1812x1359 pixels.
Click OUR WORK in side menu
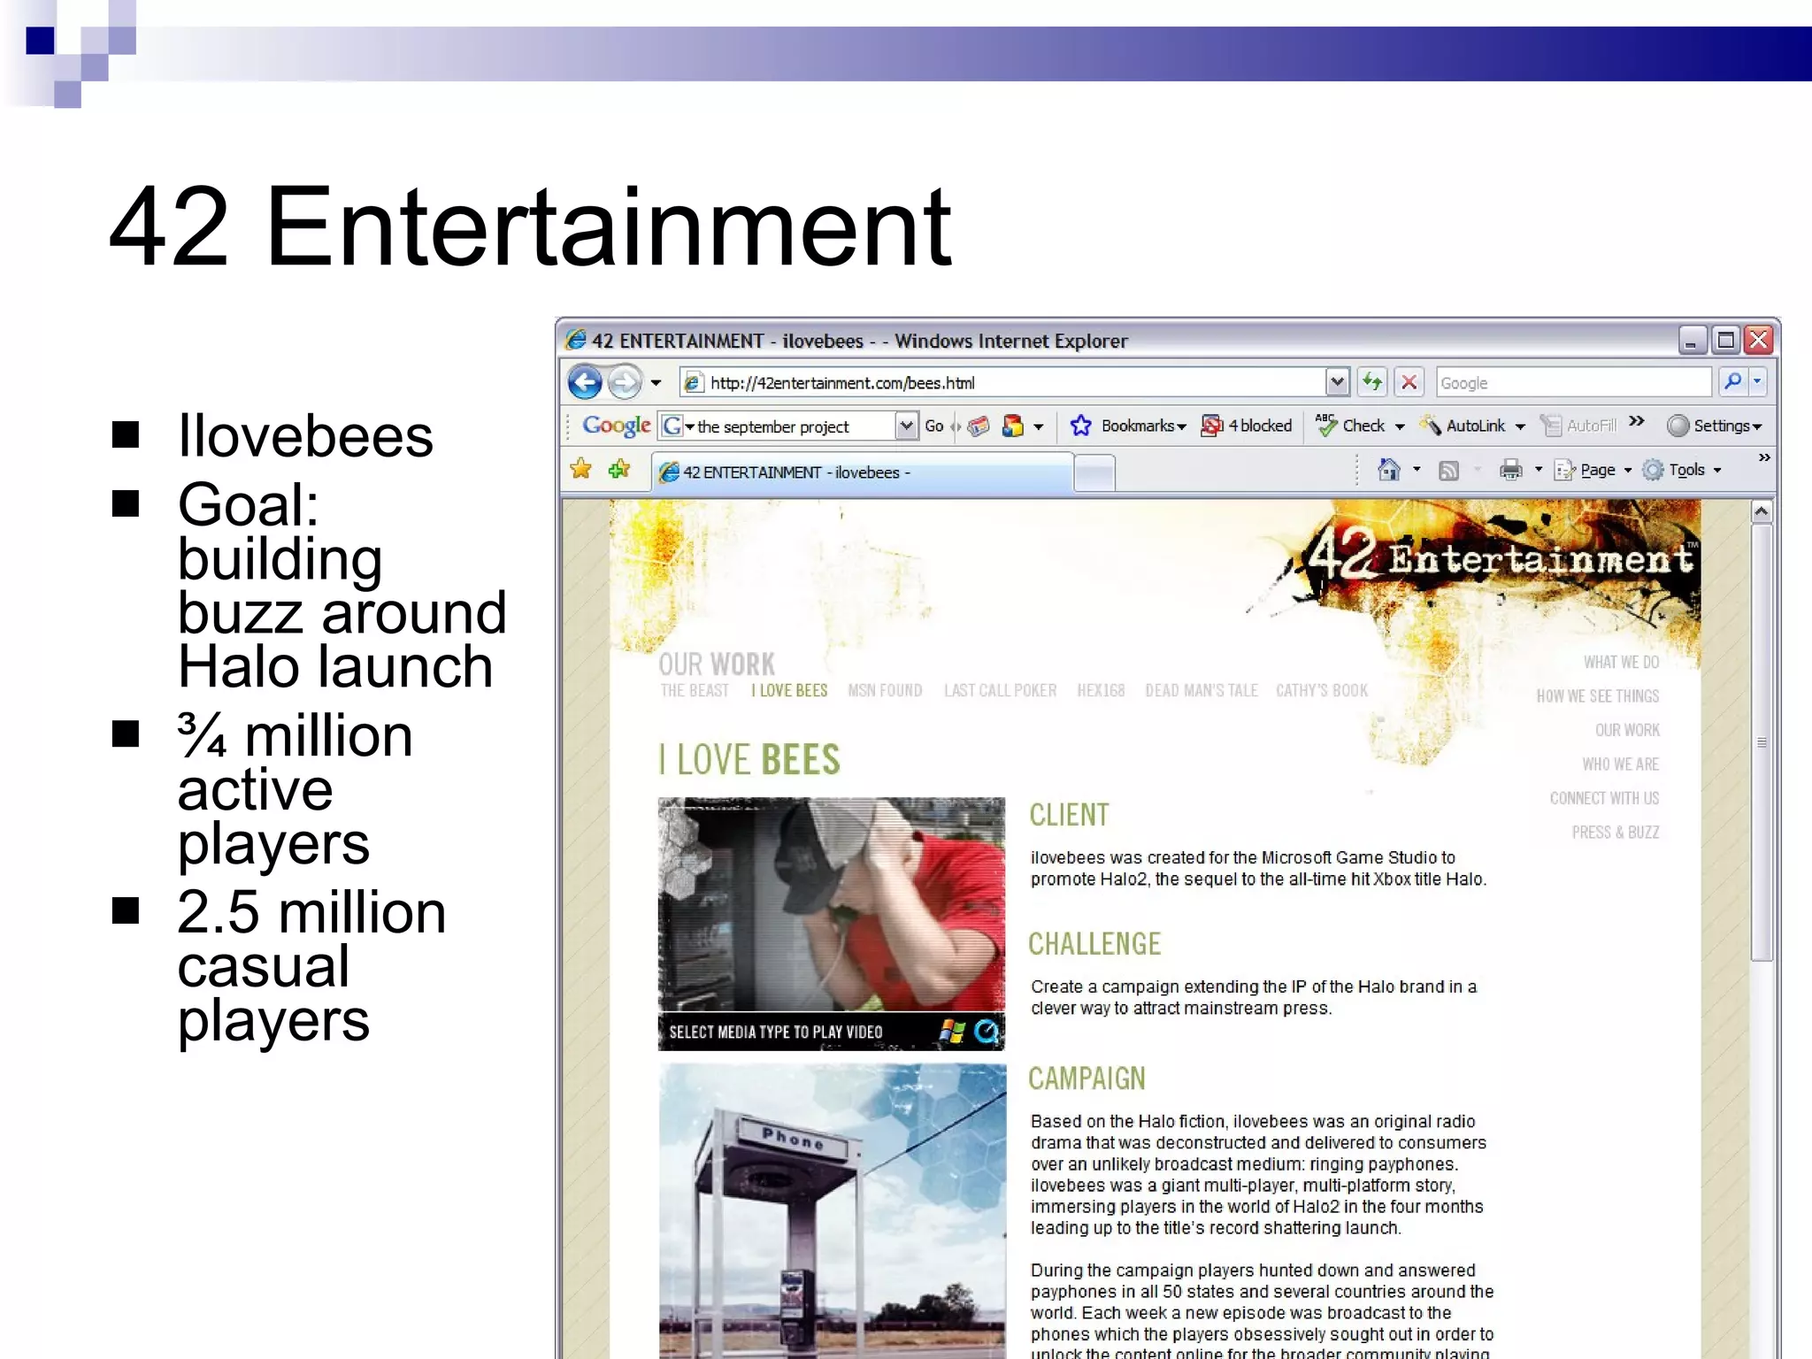click(x=1627, y=731)
